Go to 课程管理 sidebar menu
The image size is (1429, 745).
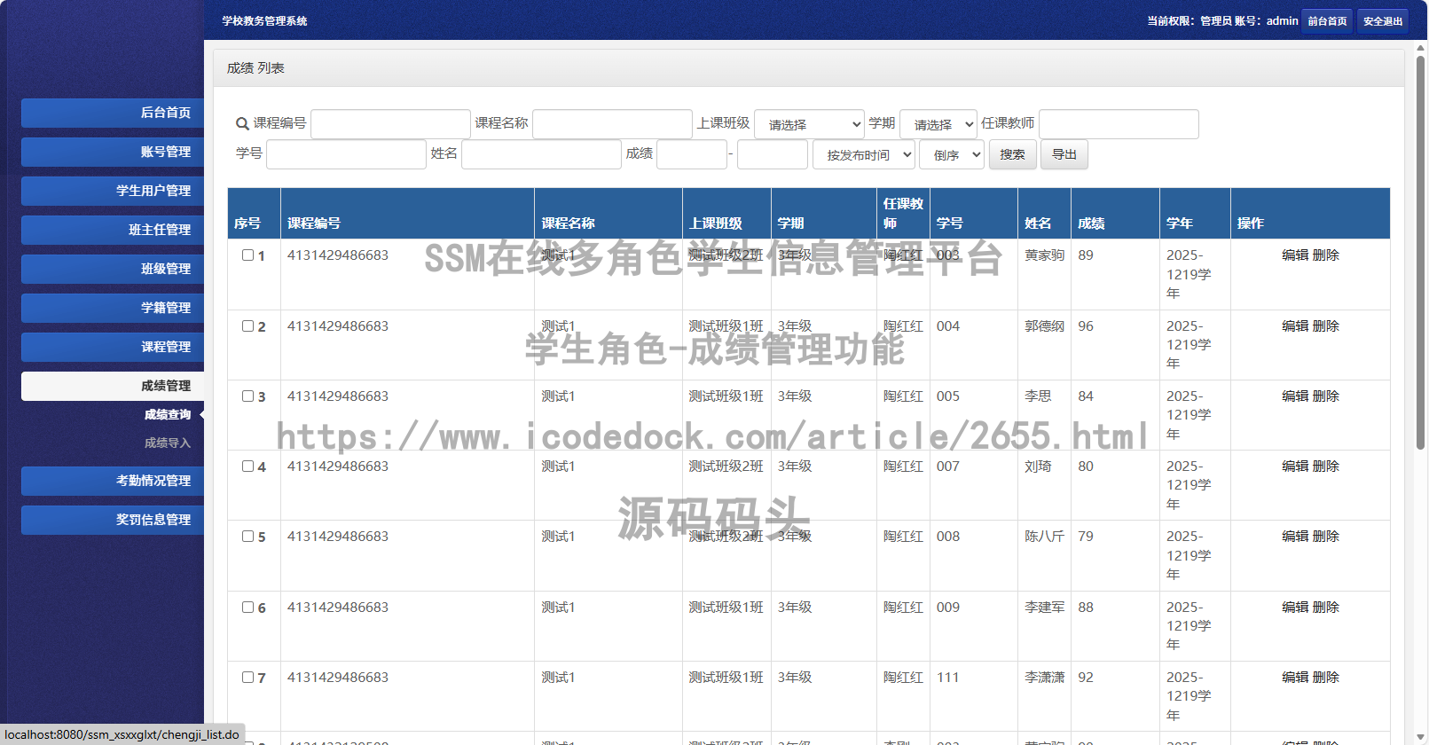coord(113,347)
